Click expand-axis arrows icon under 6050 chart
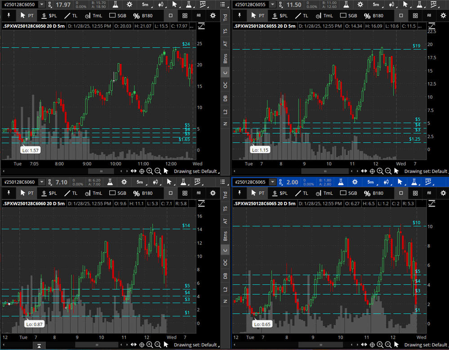 tap(133, 171)
